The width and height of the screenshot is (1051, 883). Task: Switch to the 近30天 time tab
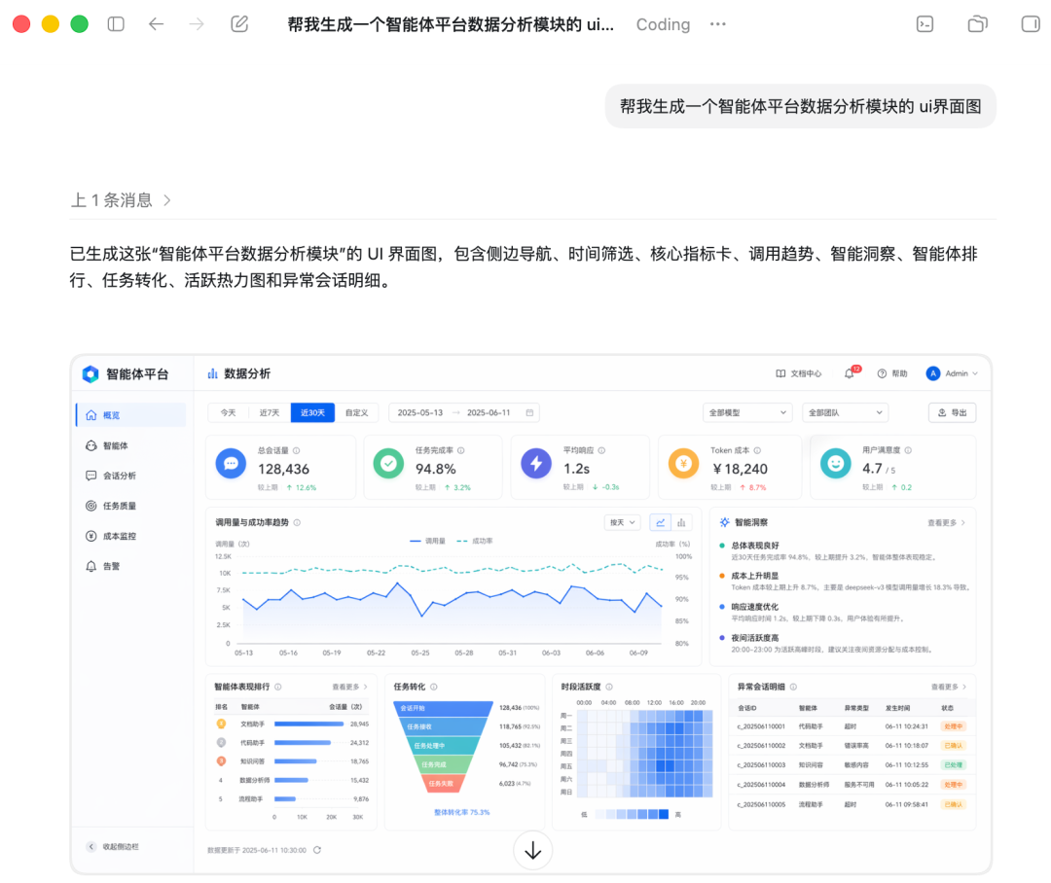click(312, 412)
